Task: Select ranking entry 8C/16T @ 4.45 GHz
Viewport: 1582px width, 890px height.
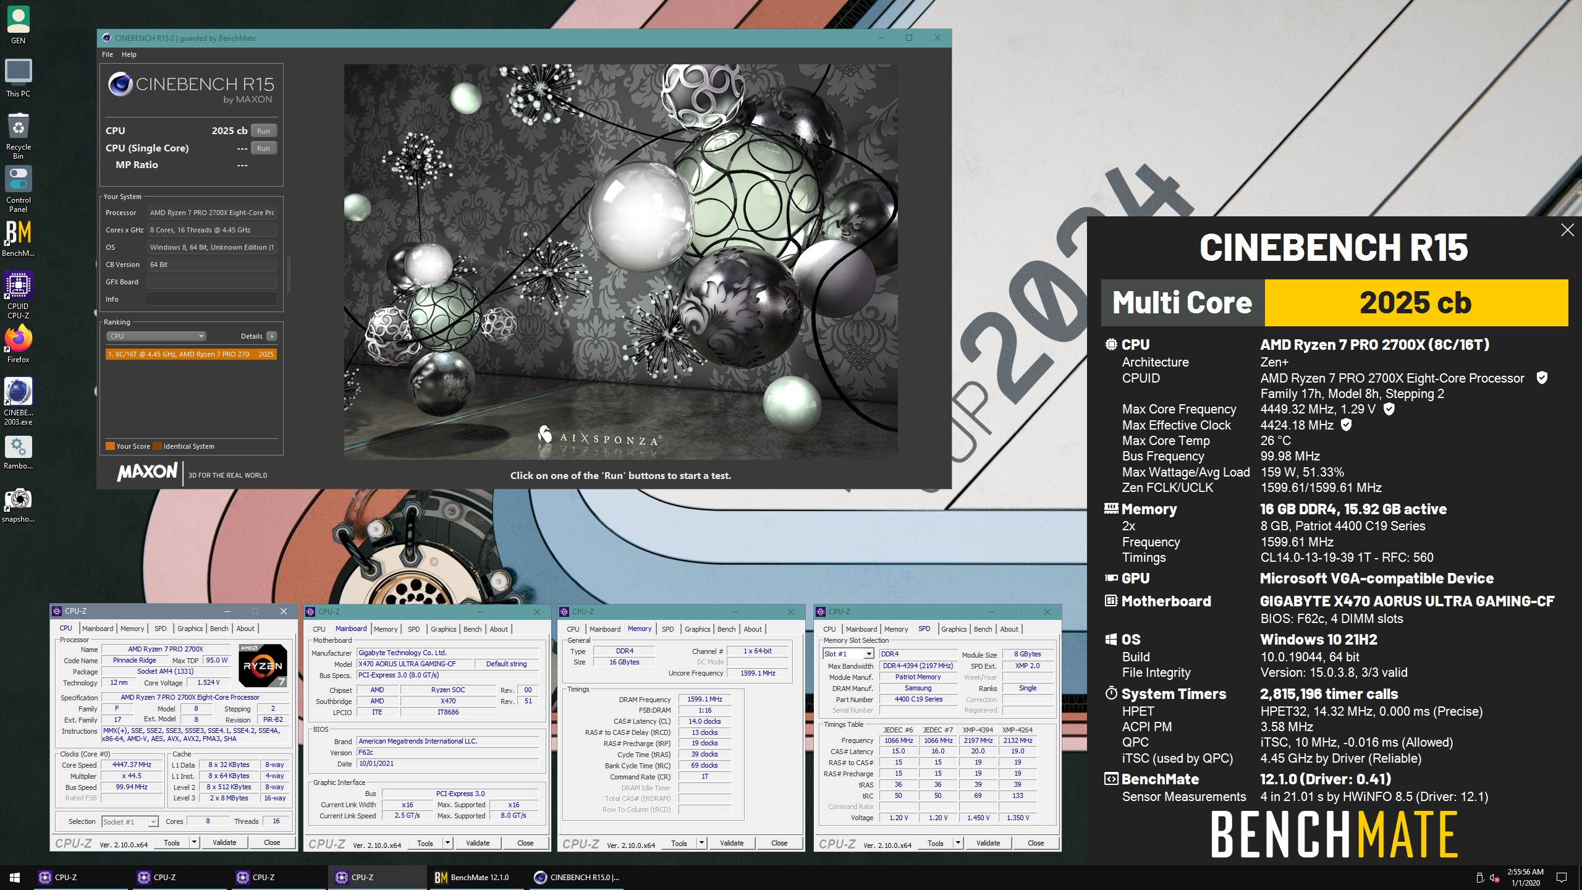Action: [x=191, y=354]
